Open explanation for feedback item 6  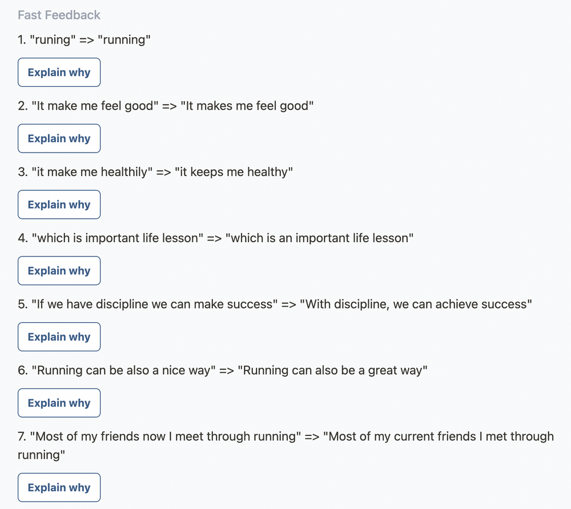(59, 403)
